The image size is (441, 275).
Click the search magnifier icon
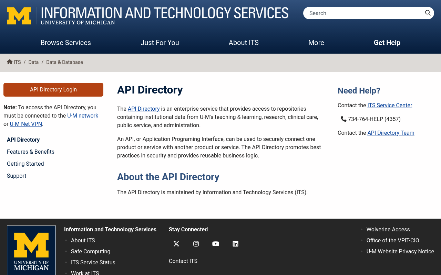tap(428, 13)
